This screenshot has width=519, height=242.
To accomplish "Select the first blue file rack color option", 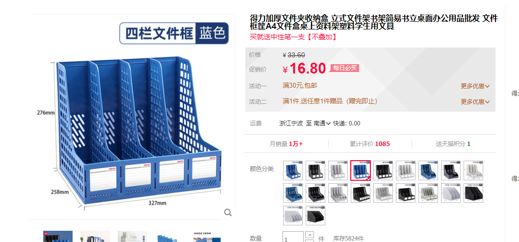I will click(x=293, y=170).
